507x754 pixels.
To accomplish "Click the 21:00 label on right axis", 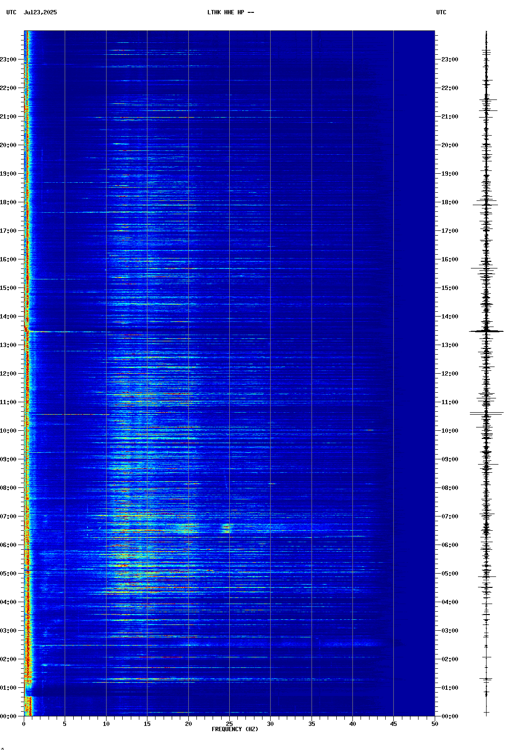I will (450, 117).
